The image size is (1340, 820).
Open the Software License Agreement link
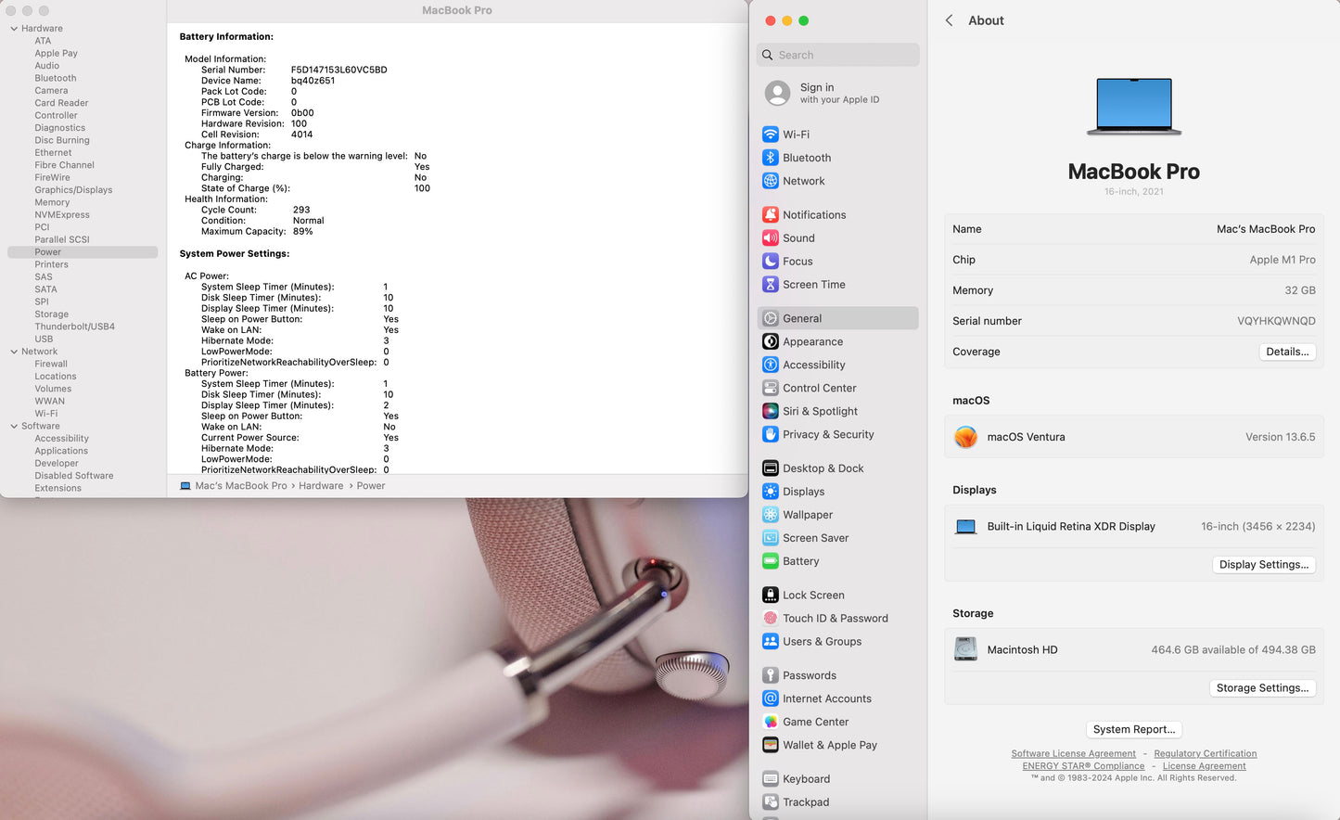(x=1073, y=753)
